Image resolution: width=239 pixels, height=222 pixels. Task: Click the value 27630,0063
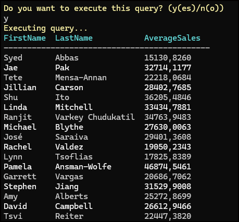[x=168, y=127]
